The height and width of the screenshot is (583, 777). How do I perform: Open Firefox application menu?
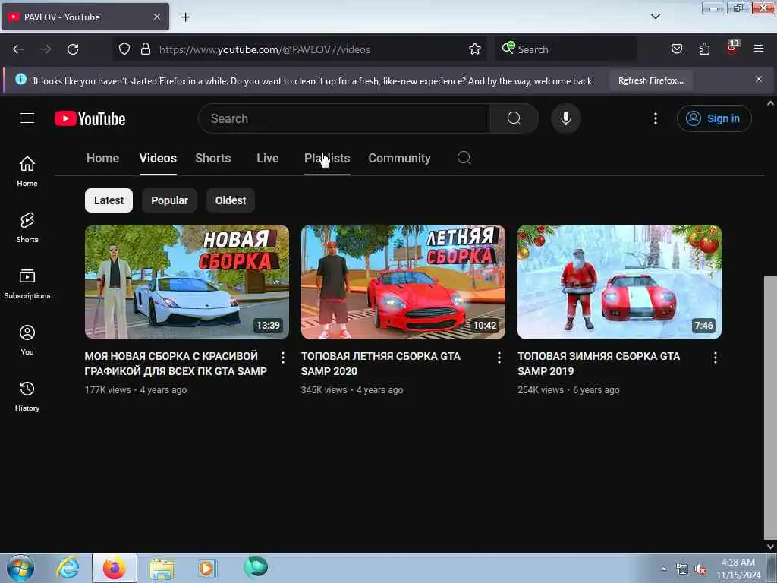(759, 49)
